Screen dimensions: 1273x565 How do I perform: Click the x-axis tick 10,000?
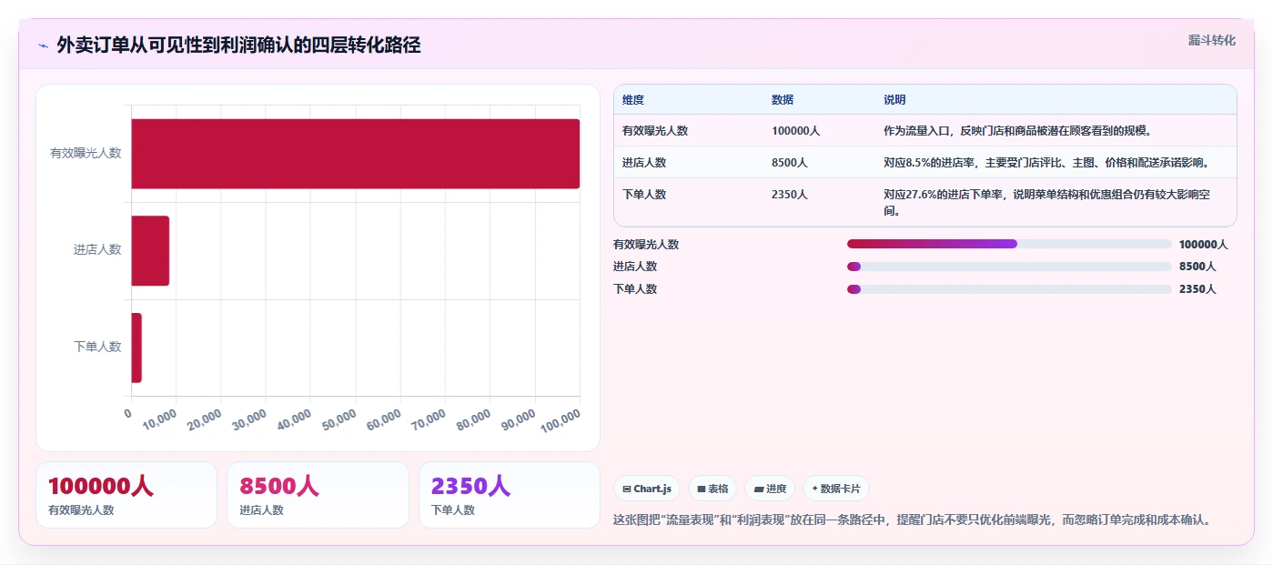[x=158, y=419]
